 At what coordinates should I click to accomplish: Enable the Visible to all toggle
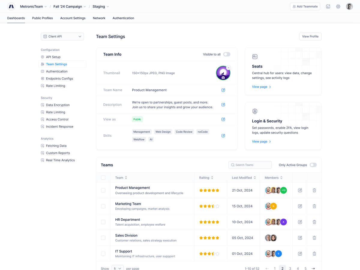point(227,54)
